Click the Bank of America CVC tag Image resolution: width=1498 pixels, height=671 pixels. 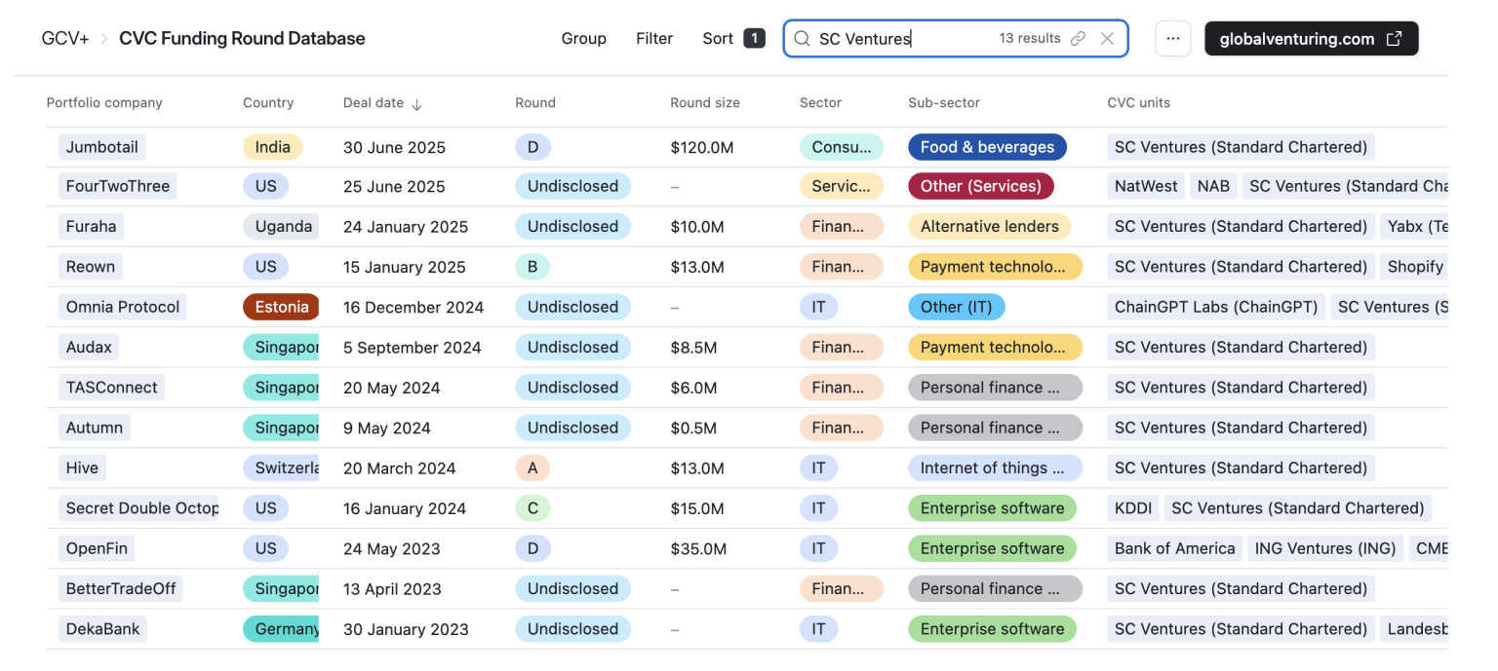coord(1174,548)
